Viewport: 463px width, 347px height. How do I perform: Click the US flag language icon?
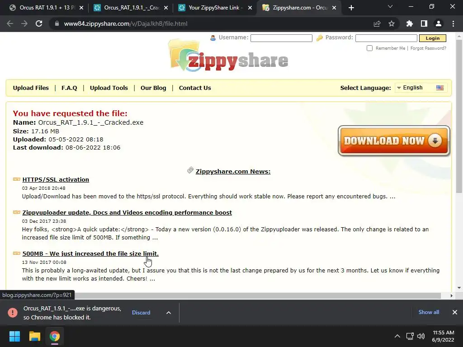[x=440, y=88]
